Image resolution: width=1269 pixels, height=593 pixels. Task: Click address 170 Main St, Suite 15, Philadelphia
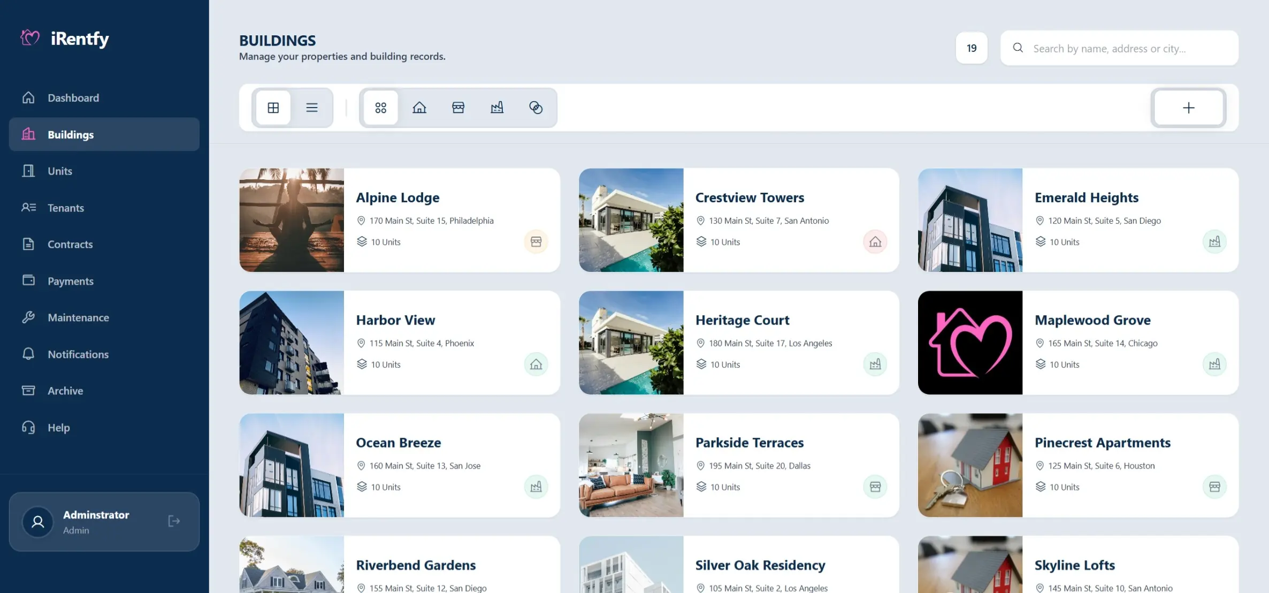(432, 221)
